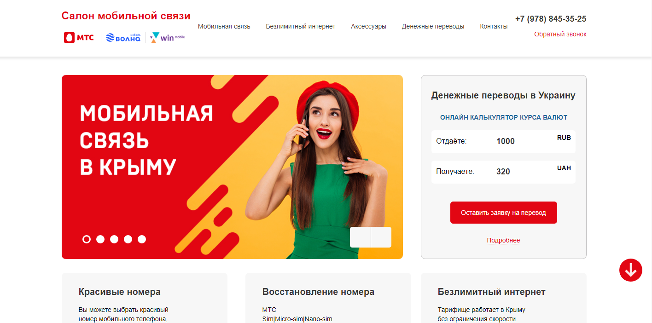
Task: Select the second slider dot
Action: (100, 239)
